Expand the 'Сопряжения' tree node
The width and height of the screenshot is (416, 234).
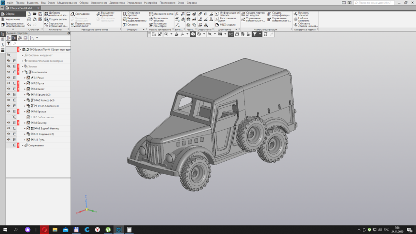click(22, 145)
